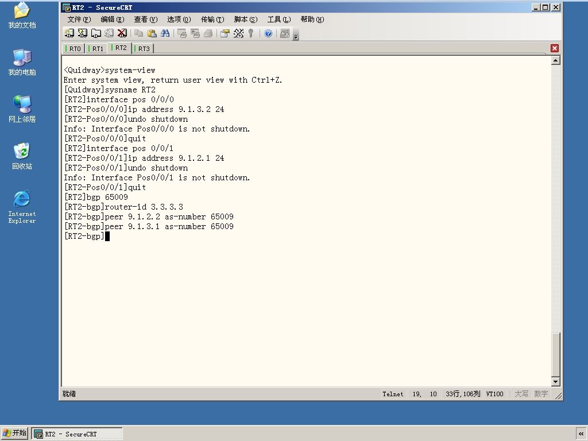
Task: Switch to the RT1 session tab
Action: click(96, 49)
